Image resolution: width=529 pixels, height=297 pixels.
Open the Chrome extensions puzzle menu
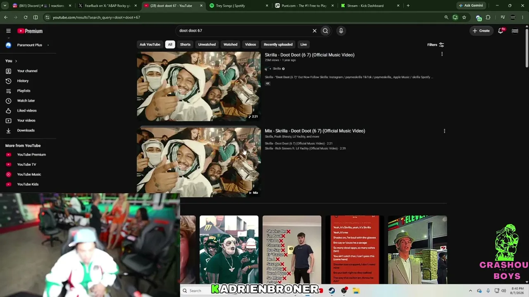[x=488, y=17]
